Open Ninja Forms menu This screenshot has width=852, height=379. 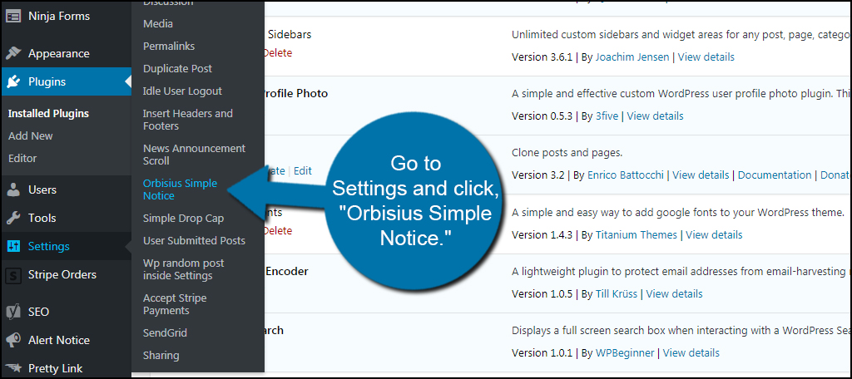click(x=59, y=17)
